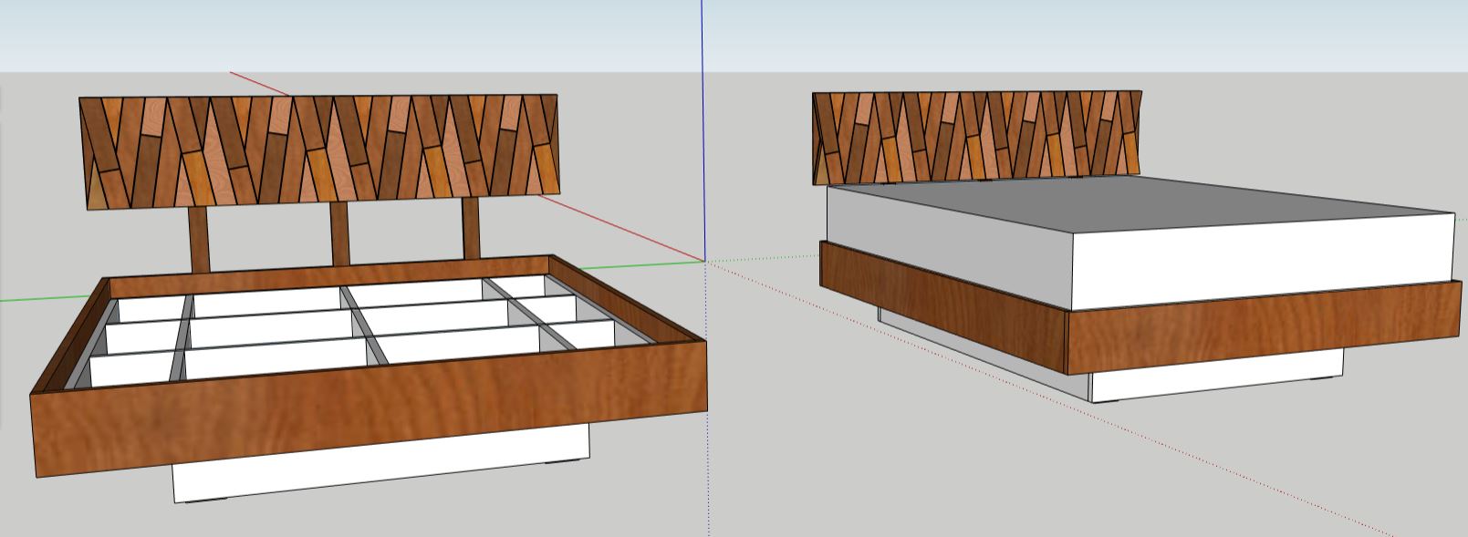Click the white base under the left bed
Viewport: 1468px width, 537px height.
tap(381, 464)
